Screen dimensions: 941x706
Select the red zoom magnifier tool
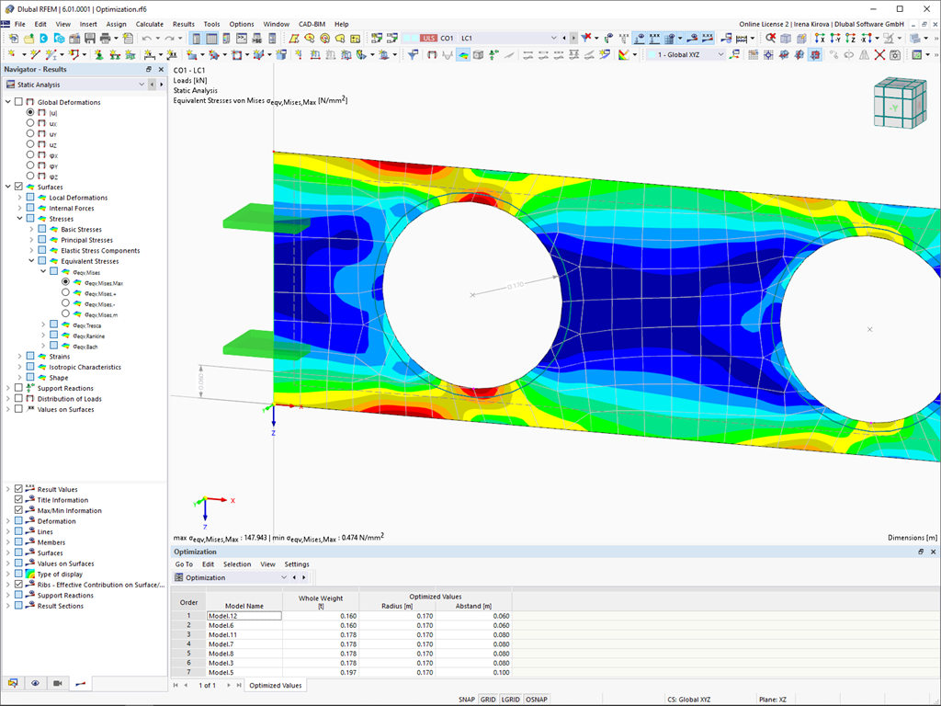pos(770,38)
